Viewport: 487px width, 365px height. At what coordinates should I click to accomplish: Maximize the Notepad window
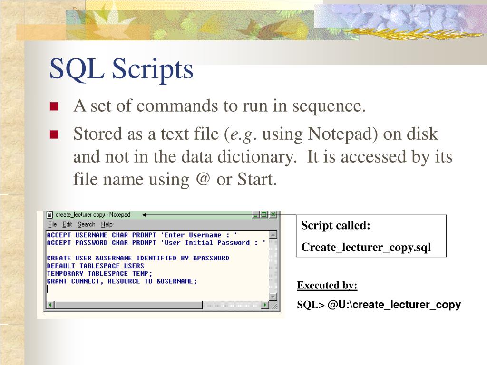pos(264,214)
